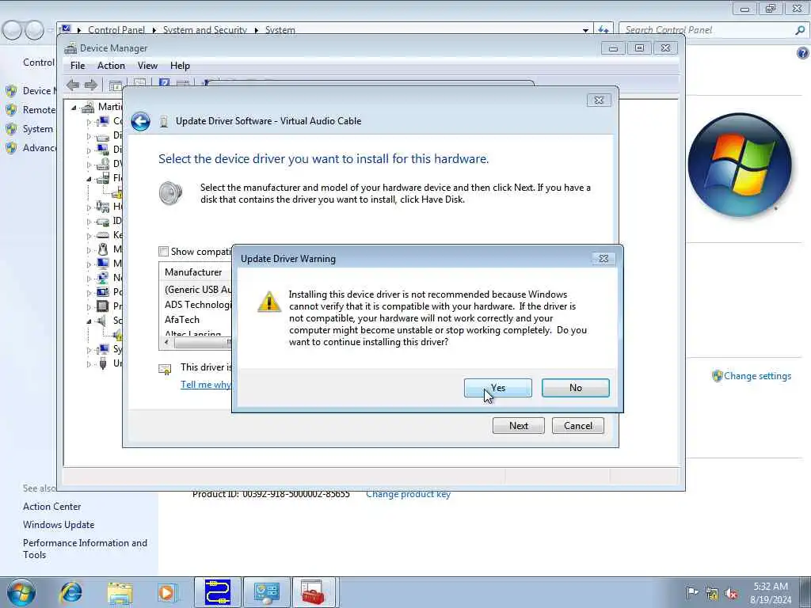
Task: Click the address bar refresh button
Action: click(603, 30)
